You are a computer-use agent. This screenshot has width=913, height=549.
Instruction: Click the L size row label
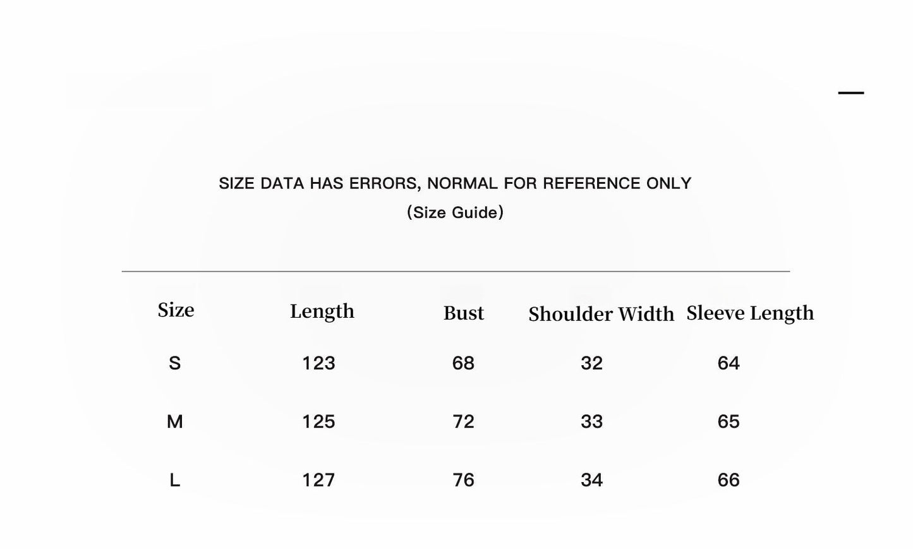(175, 480)
